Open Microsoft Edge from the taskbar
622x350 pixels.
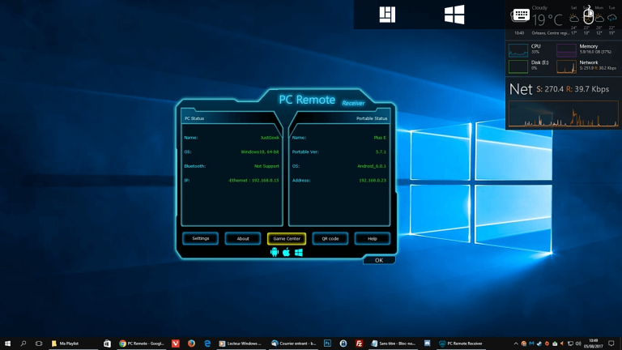[207, 344]
